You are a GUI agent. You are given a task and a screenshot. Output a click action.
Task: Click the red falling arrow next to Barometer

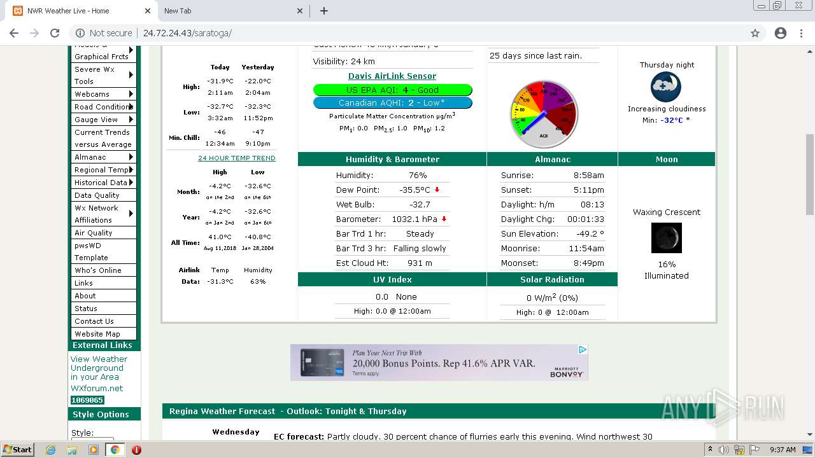click(x=444, y=219)
